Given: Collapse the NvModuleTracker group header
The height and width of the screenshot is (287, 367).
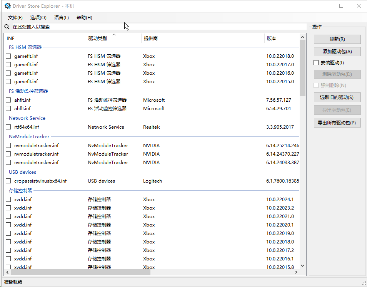Looking at the screenshot, I should (29, 137).
